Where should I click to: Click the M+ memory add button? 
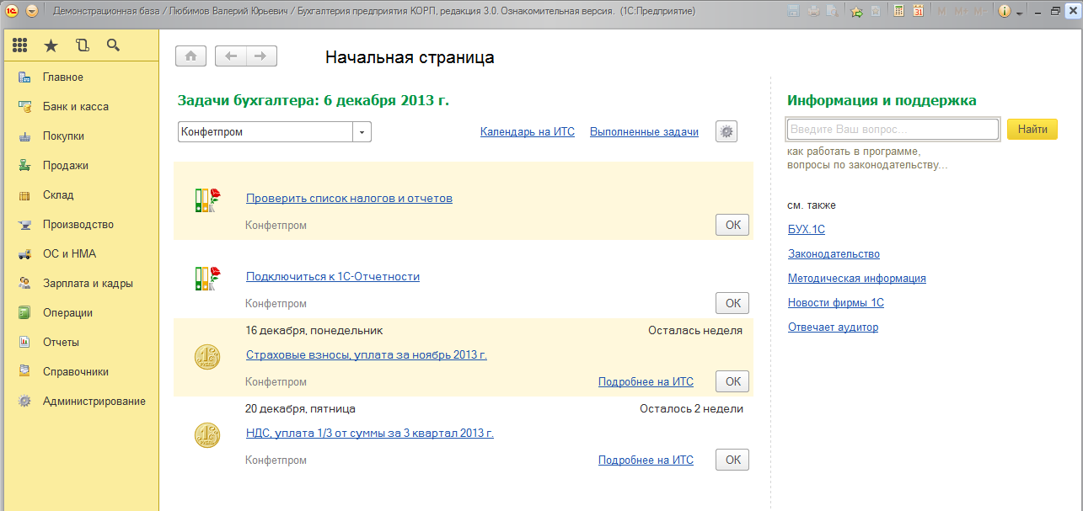tap(960, 11)
